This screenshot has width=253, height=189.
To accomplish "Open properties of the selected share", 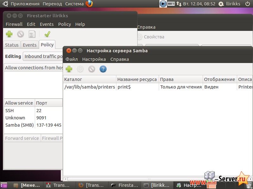I will [x=80, y=69].
